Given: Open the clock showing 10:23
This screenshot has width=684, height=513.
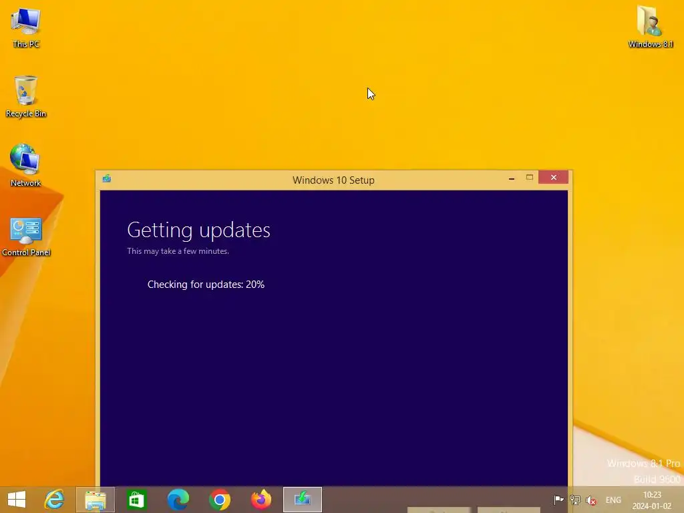Looking at the screenshot, I should 652,500.
